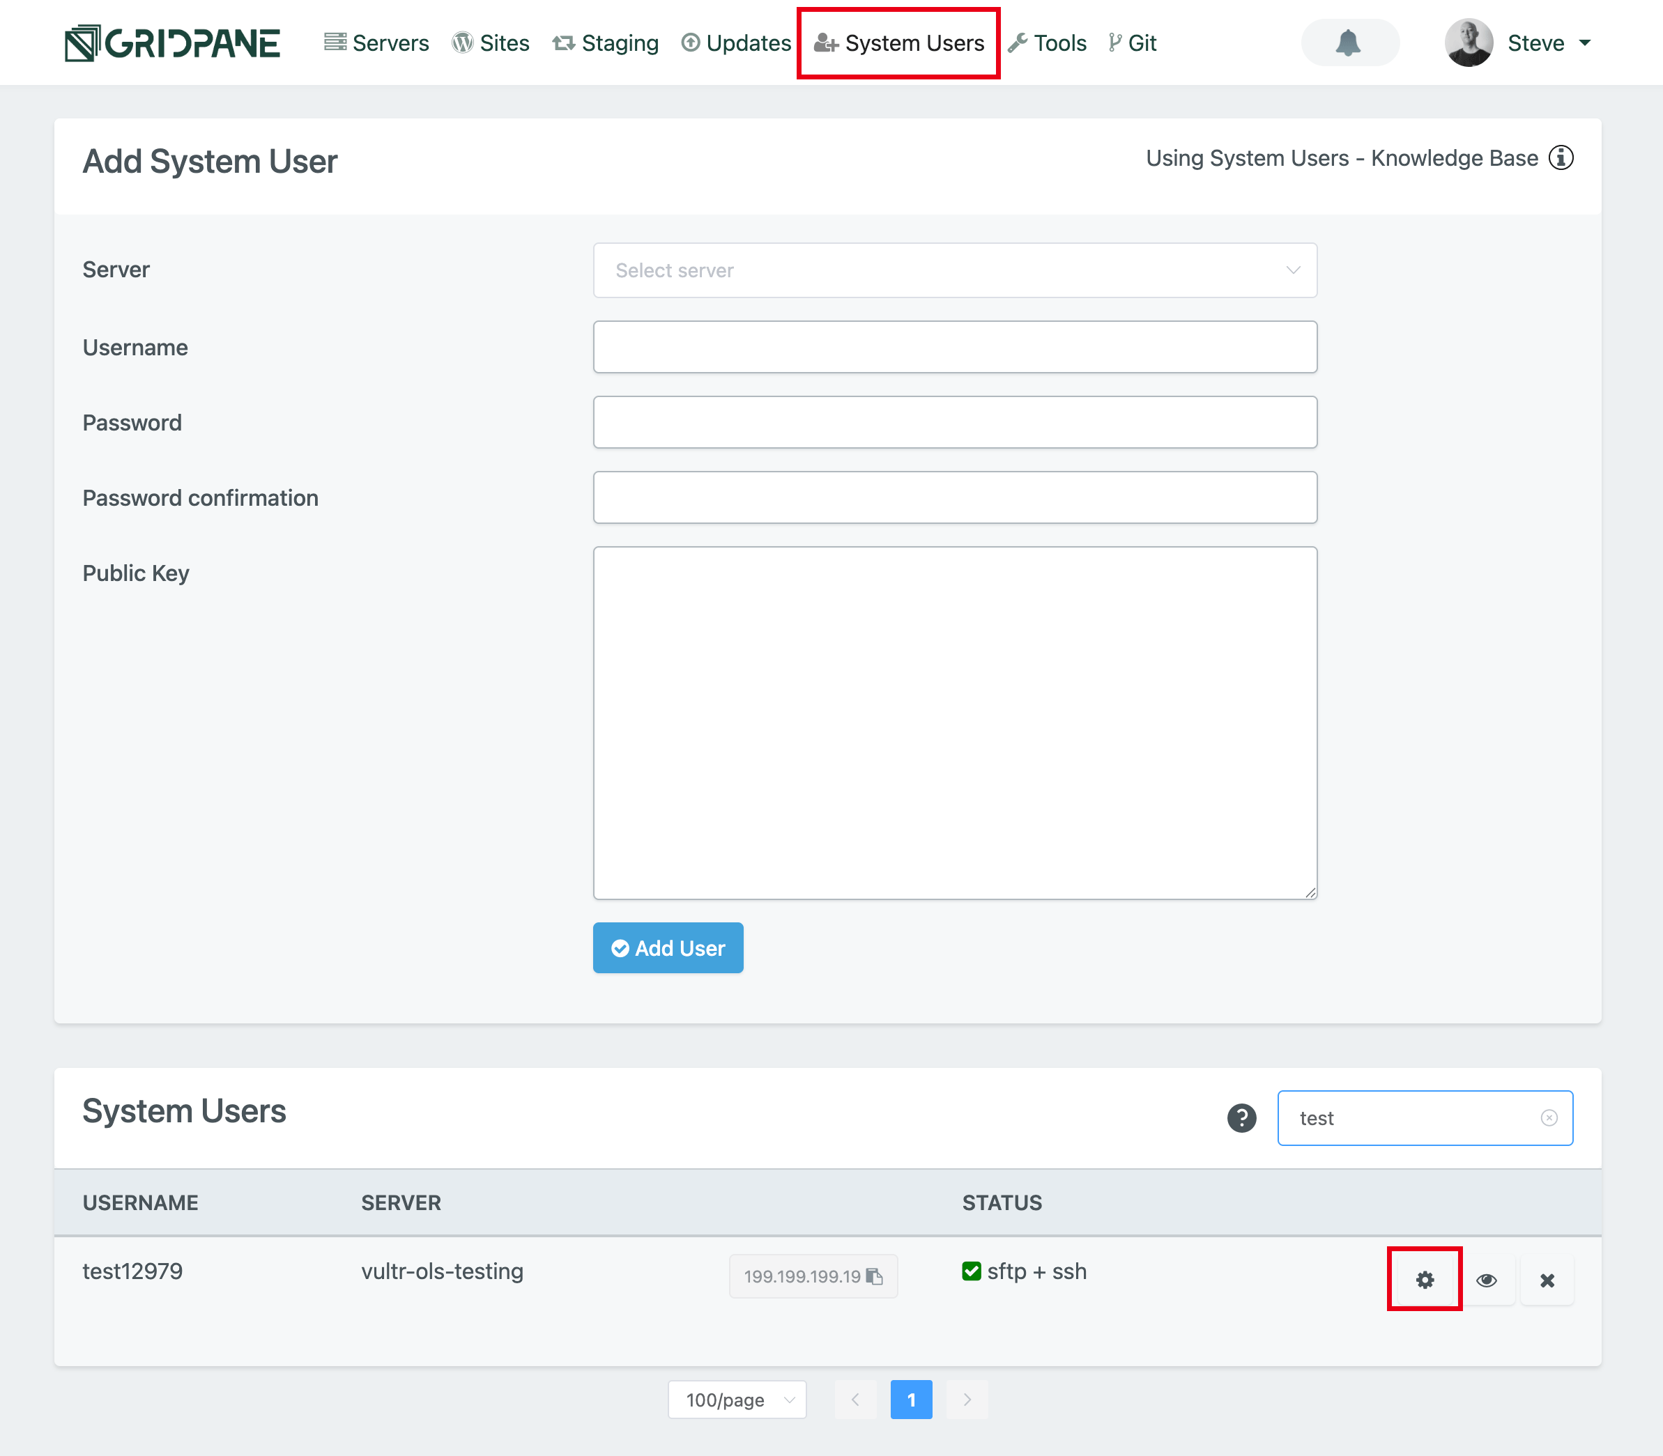The height and width of the screenshot is (1456, 1663).
Task: Click Knowledge Base info icon
Action: click(1561, 157)
